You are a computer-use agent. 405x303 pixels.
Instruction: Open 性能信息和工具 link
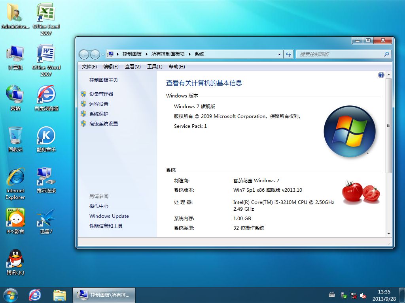tap(106, 226)
